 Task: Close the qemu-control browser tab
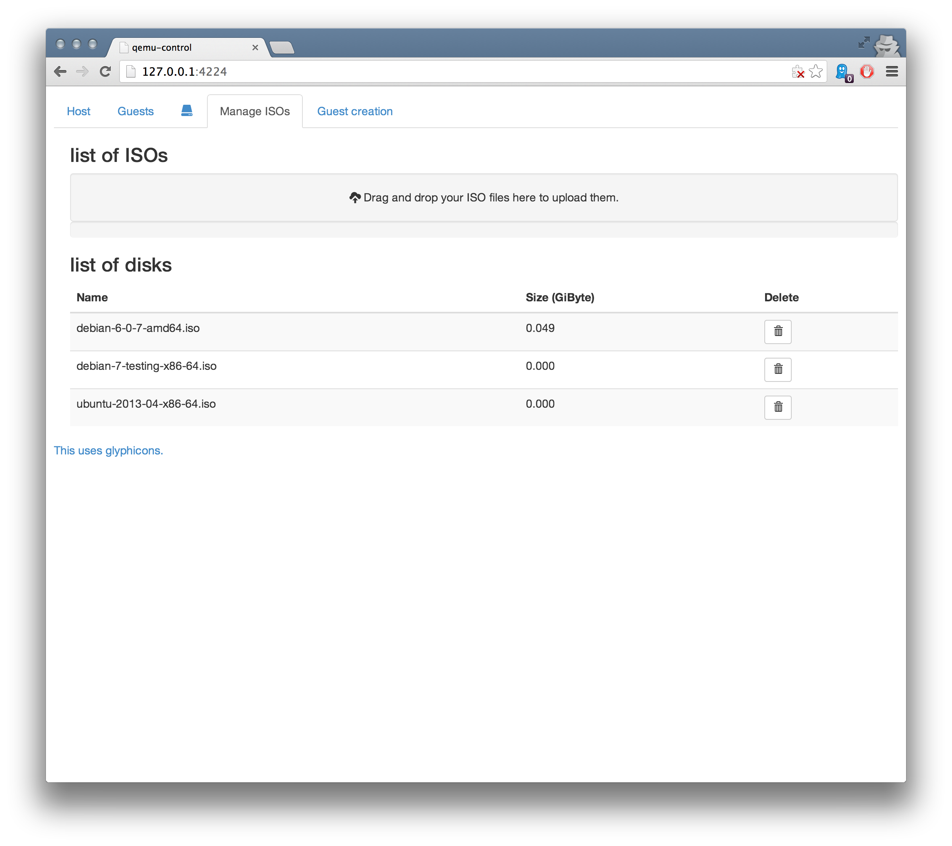(255, 48)
